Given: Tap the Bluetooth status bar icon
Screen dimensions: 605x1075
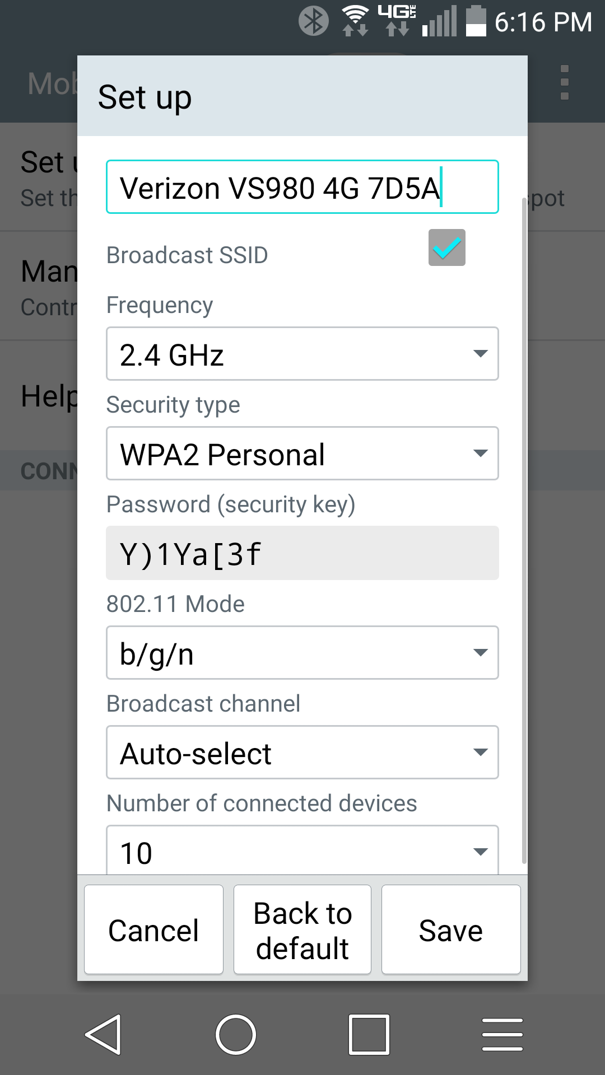Looking at the screenshot, I should point(314,20).
